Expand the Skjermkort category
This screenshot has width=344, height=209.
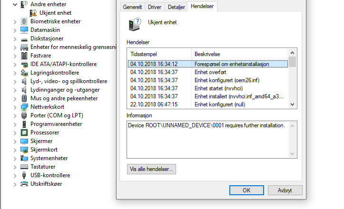click(x=16, y=150)
